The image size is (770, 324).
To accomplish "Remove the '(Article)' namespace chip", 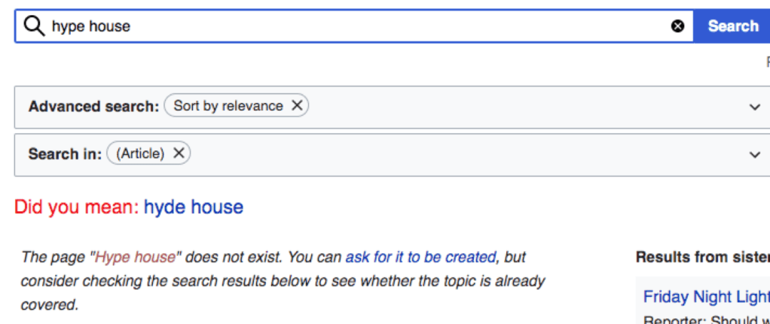I will pos(179,153).
